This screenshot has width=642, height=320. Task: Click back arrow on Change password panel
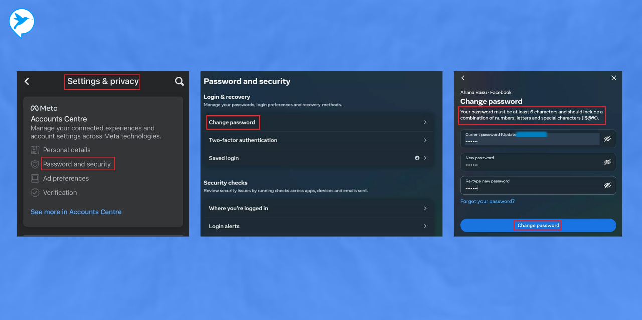(463, 78)
